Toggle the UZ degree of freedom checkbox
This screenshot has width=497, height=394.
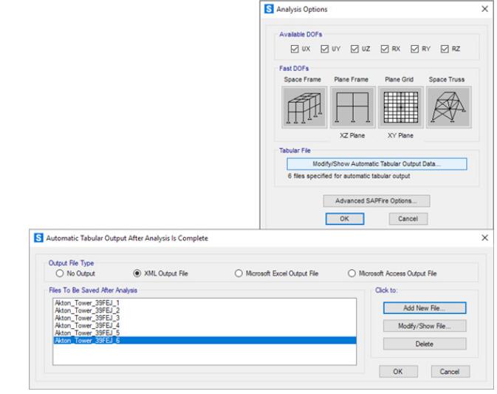click(354, 49)
